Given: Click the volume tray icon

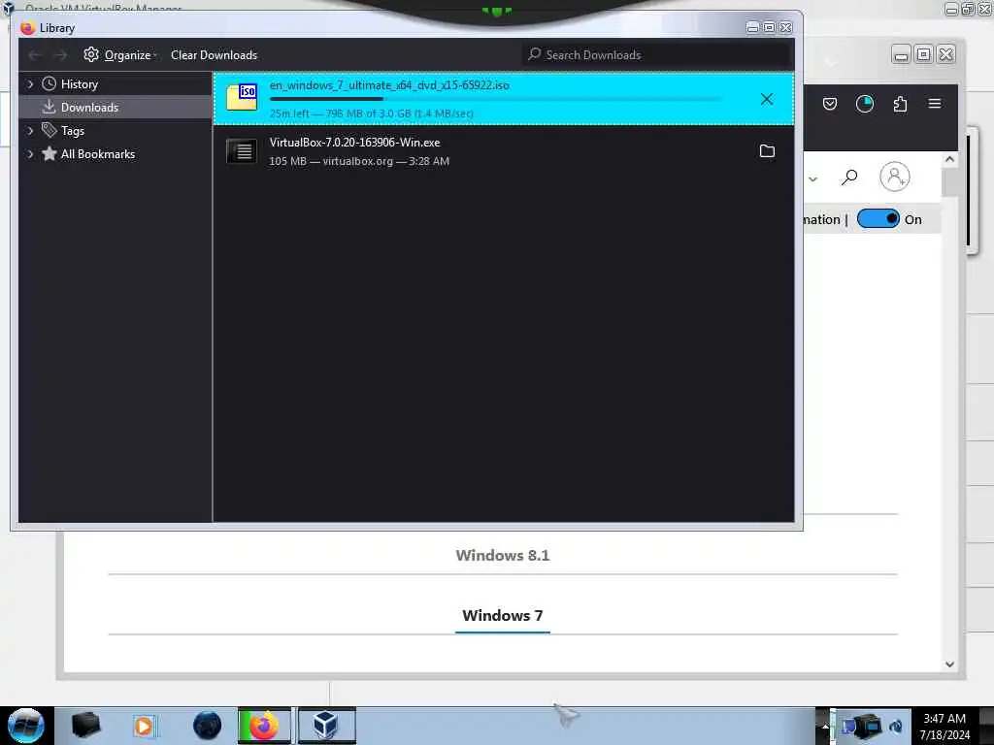Looking at the screenshot, I should click(x=895, y=727).
